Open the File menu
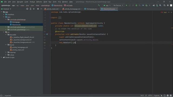Viewport: 173px width, 97px height. click(x=5, y=2)
